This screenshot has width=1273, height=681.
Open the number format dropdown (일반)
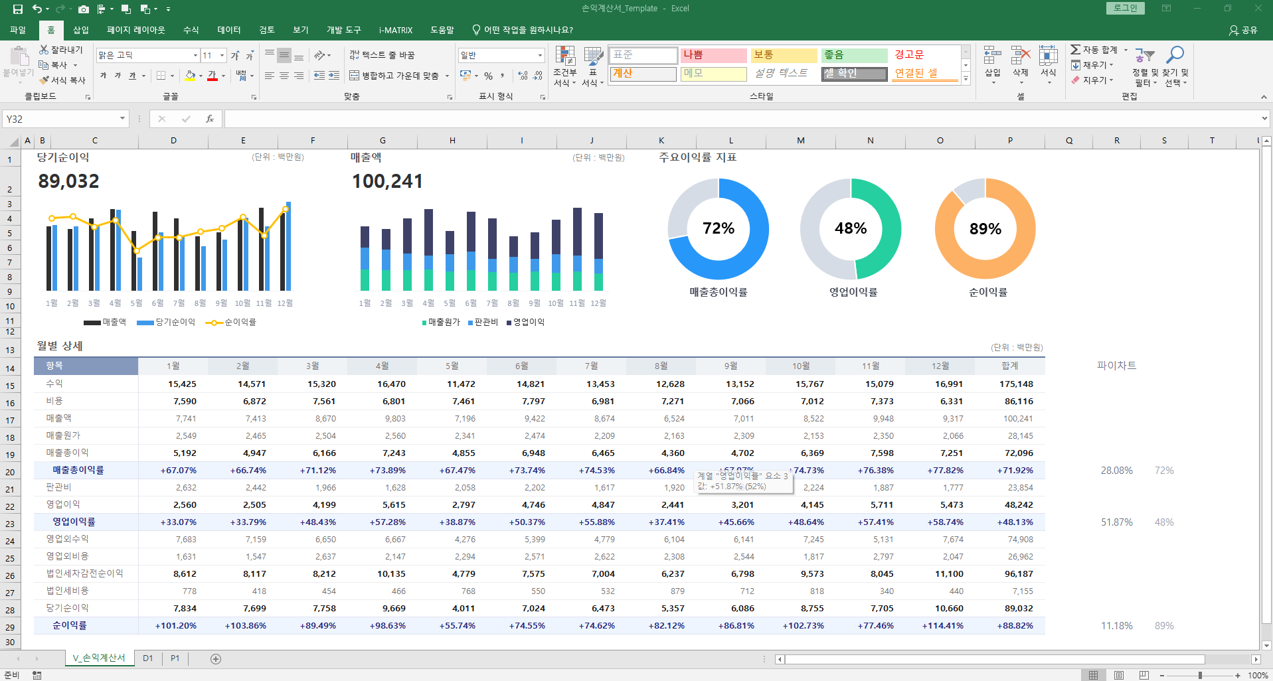pos(540,56)
